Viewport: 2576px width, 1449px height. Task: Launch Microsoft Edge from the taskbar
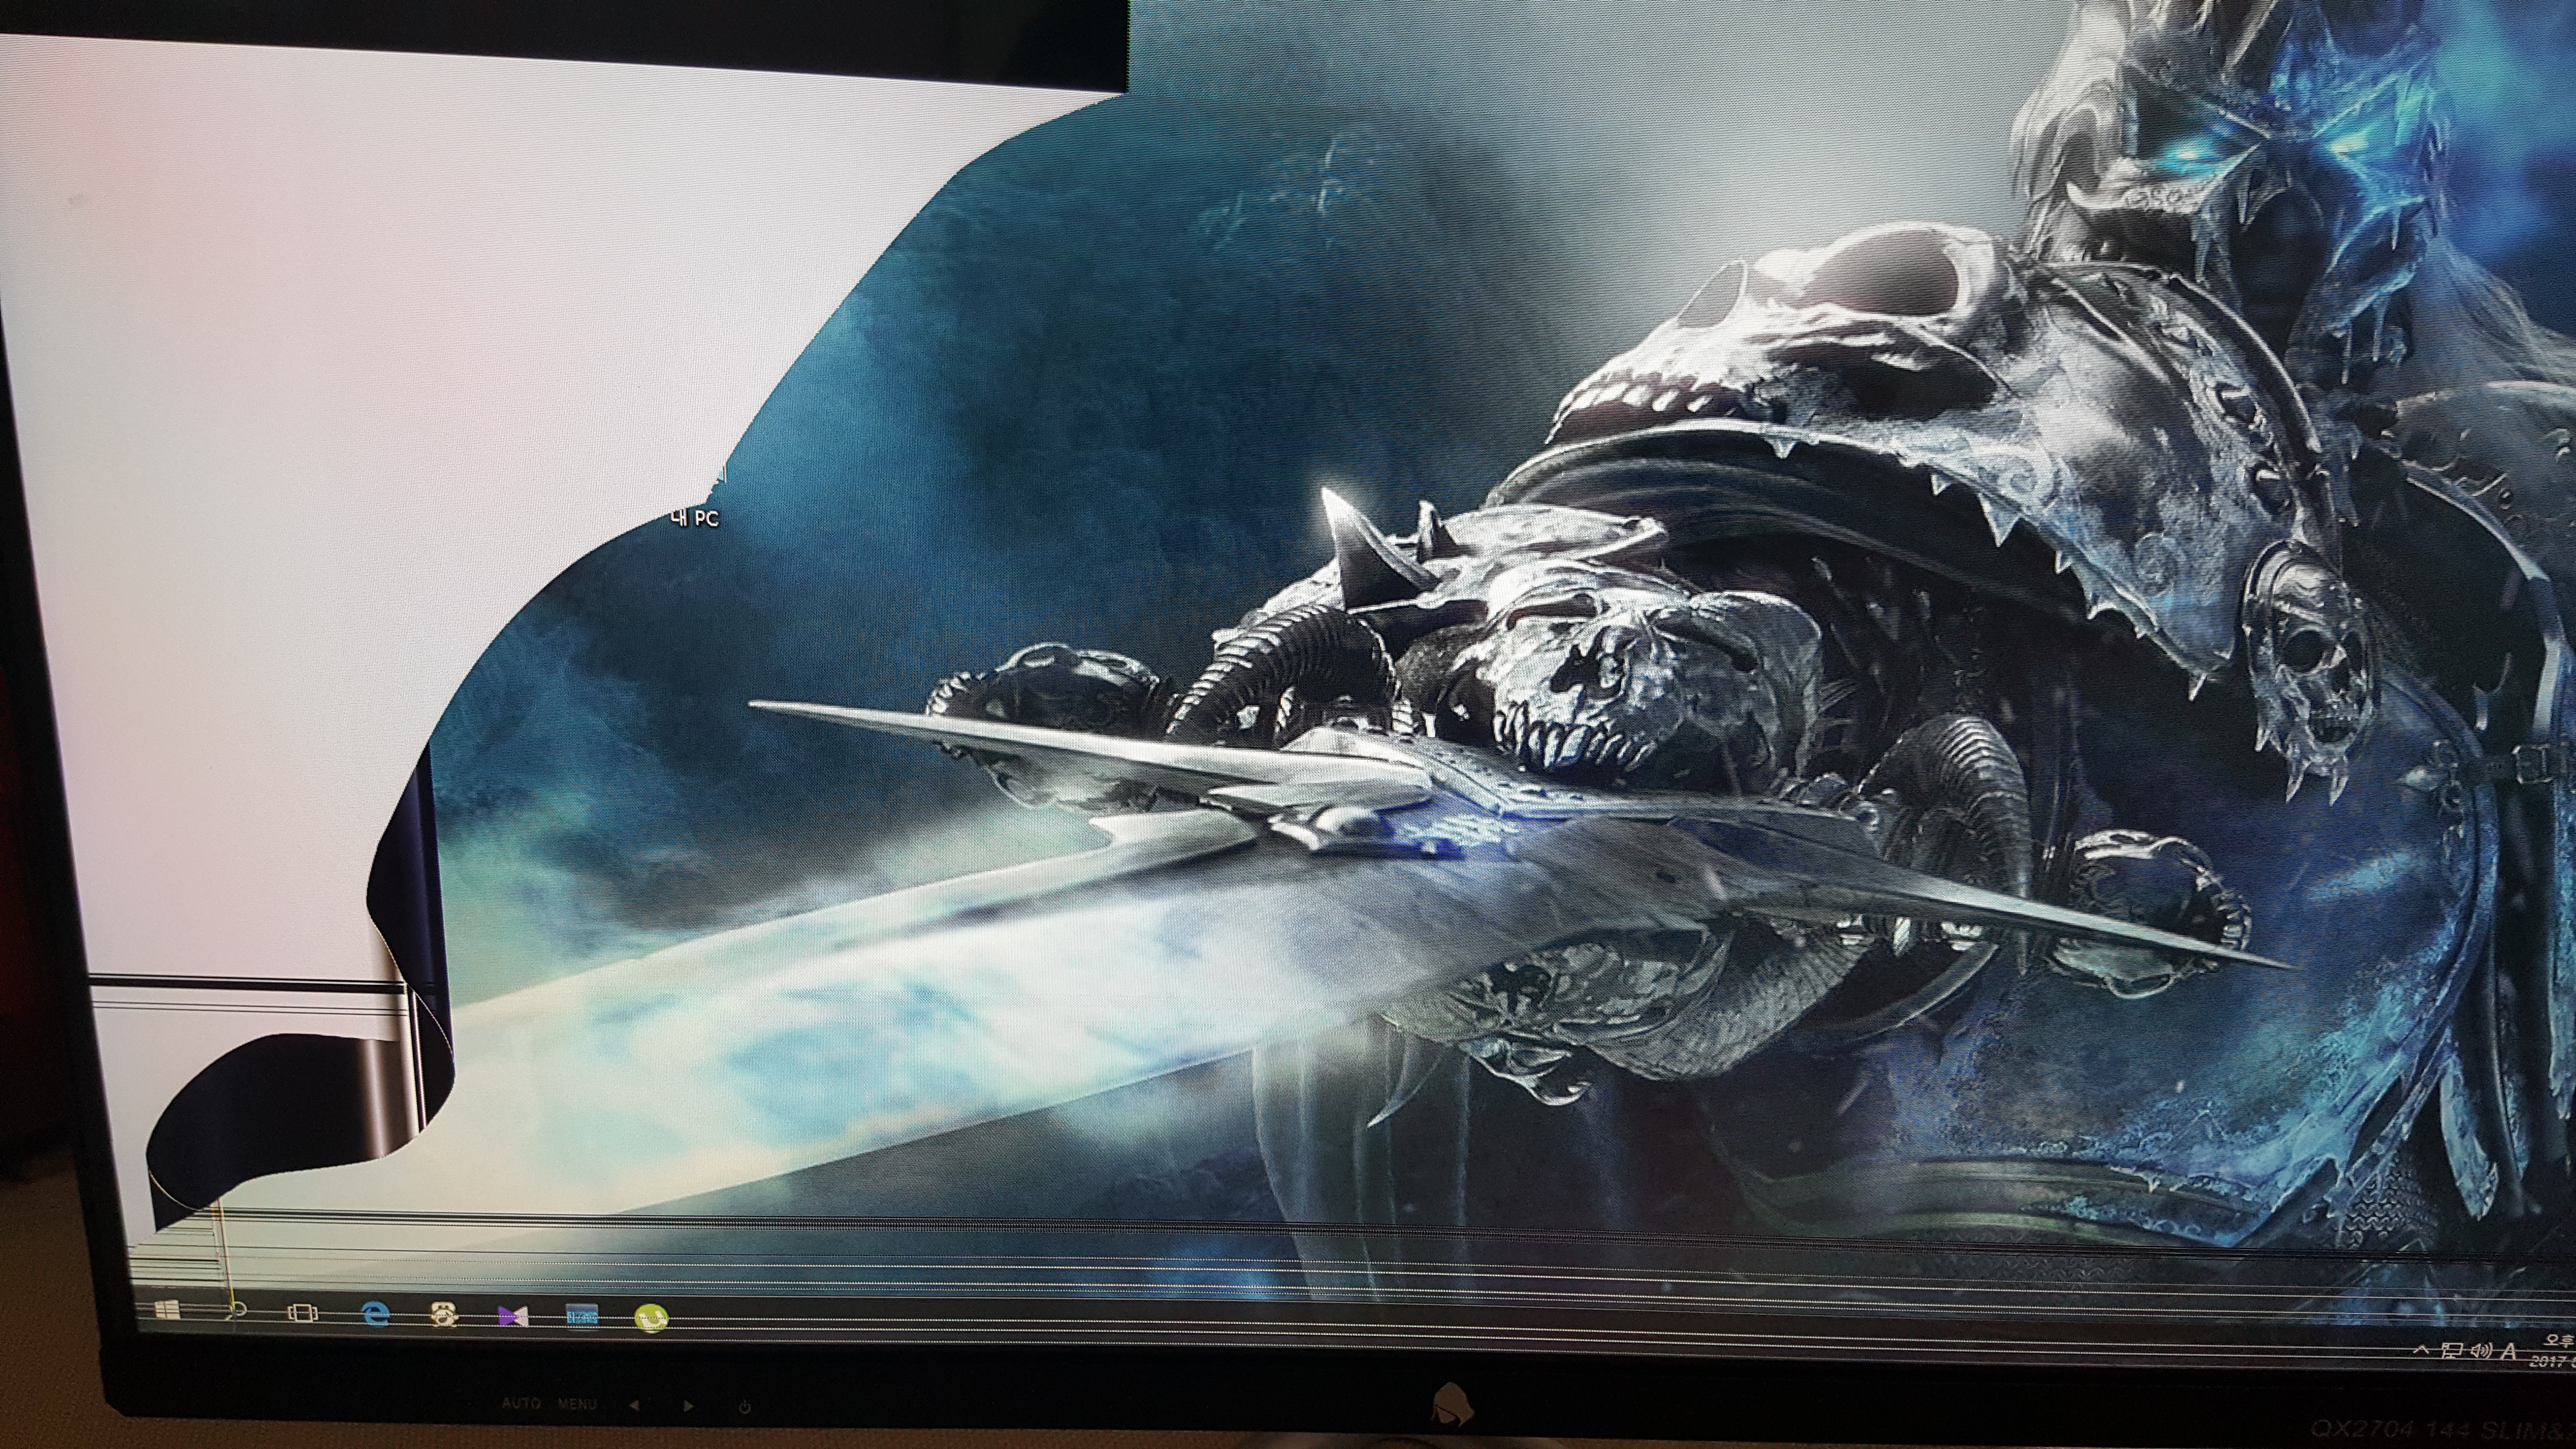375,1314
